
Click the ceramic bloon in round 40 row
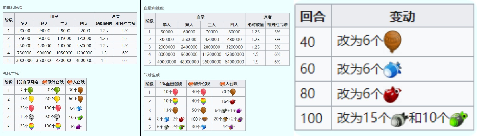coord(392,42)
